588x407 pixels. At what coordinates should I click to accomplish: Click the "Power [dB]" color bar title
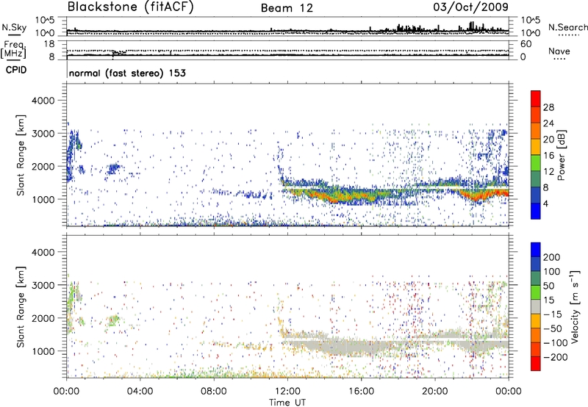pos(562,155)
